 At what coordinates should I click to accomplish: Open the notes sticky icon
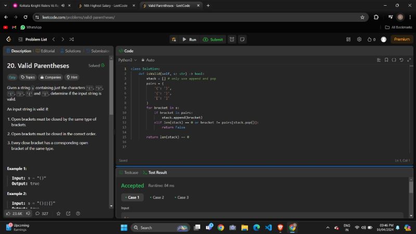[x=242, y=39]
